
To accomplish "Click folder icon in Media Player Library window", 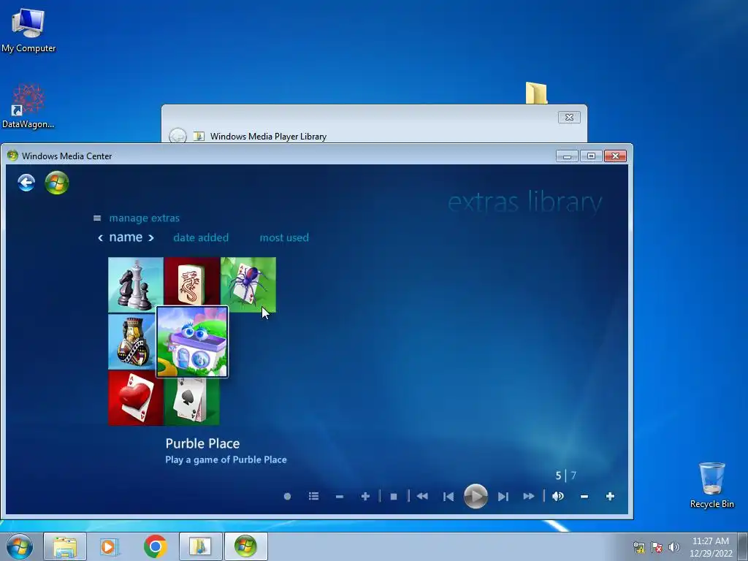I will (199, 137).
